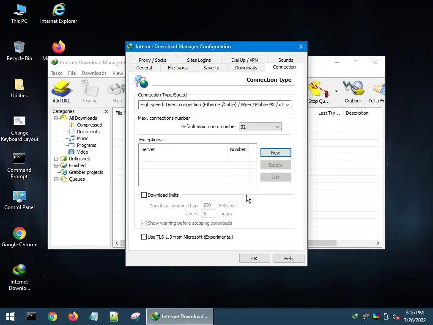Screen dimensions: 433x325
Task: Click scroll right arrow in downloads list
Action: coord(378,243)
